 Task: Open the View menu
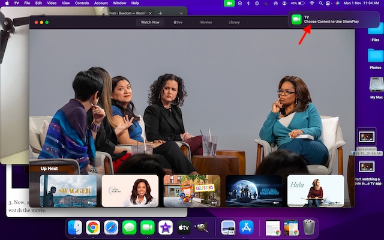click(x=65, y=3)
